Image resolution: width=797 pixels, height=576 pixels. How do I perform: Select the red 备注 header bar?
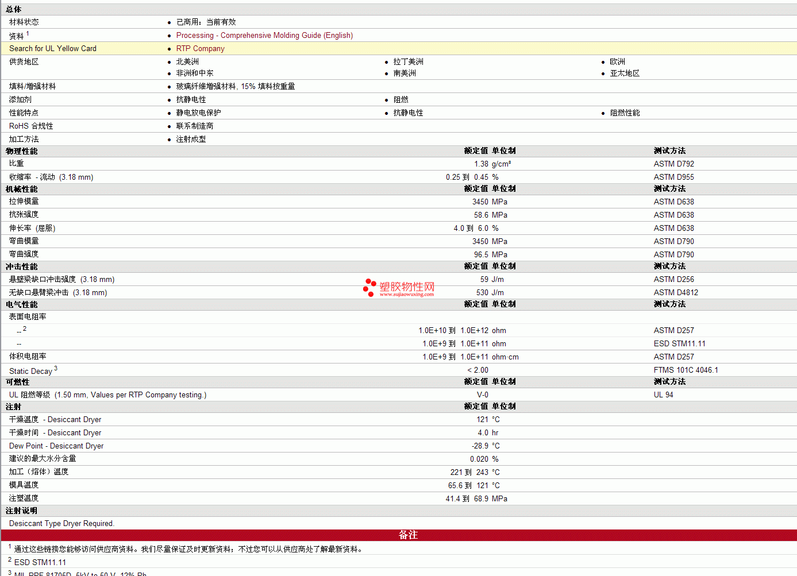click(399, 535)
